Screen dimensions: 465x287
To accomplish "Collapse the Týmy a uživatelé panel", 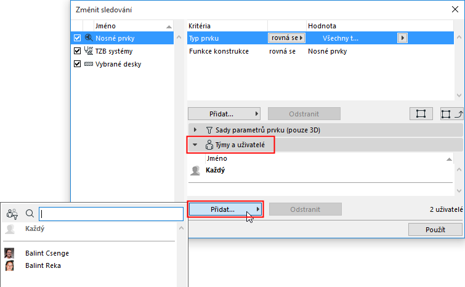I will coord(195,145).
